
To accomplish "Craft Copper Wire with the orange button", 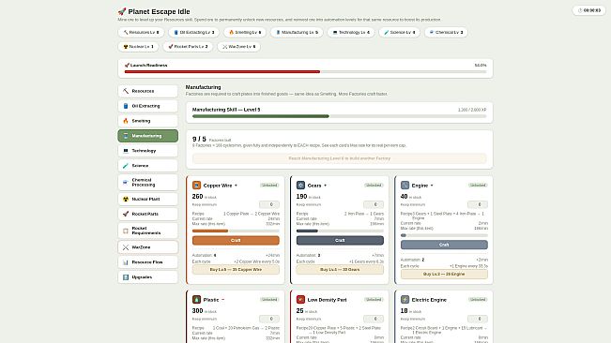I will pyautogui.click(x=236, y=240).
